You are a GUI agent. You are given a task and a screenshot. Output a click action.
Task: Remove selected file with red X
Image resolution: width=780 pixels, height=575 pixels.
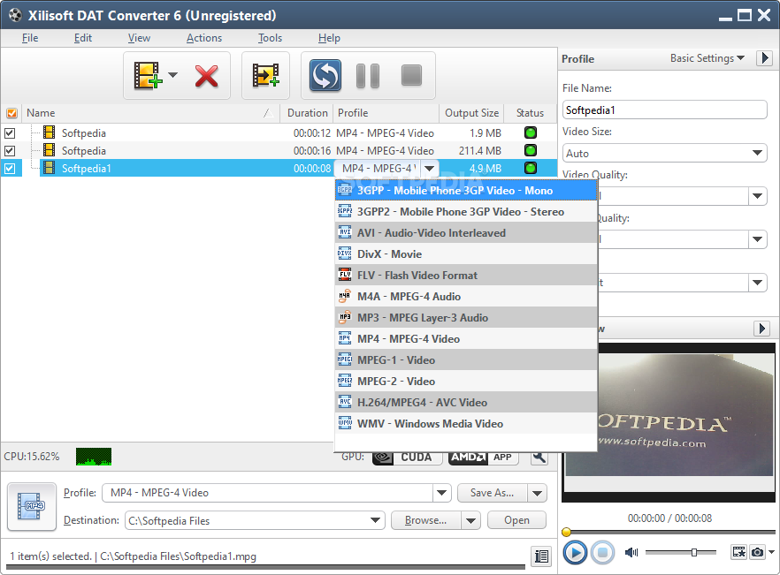(206, 76)
